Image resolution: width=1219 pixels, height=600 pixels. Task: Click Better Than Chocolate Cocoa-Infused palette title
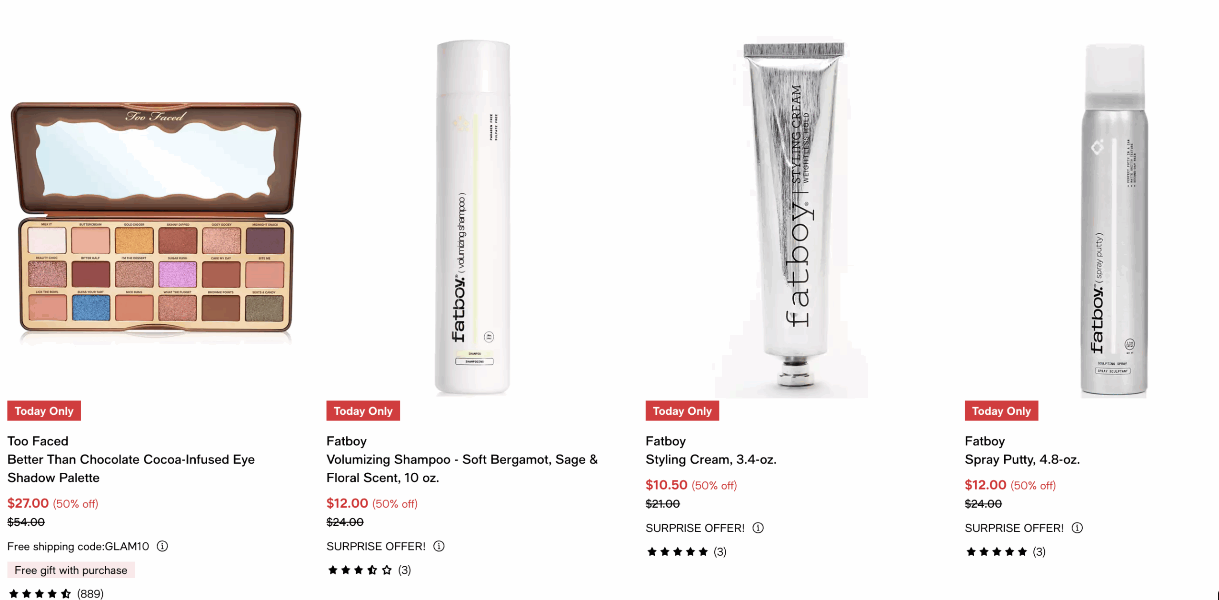tap(131, 469)
